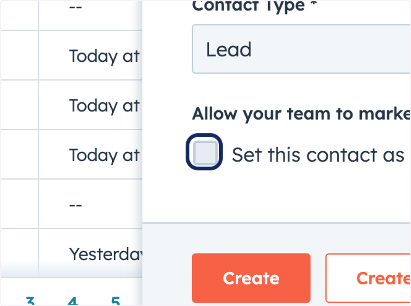Go to page 5 in pagination
The height and width of the screenshot is (306, 411).
click(116, 301)
